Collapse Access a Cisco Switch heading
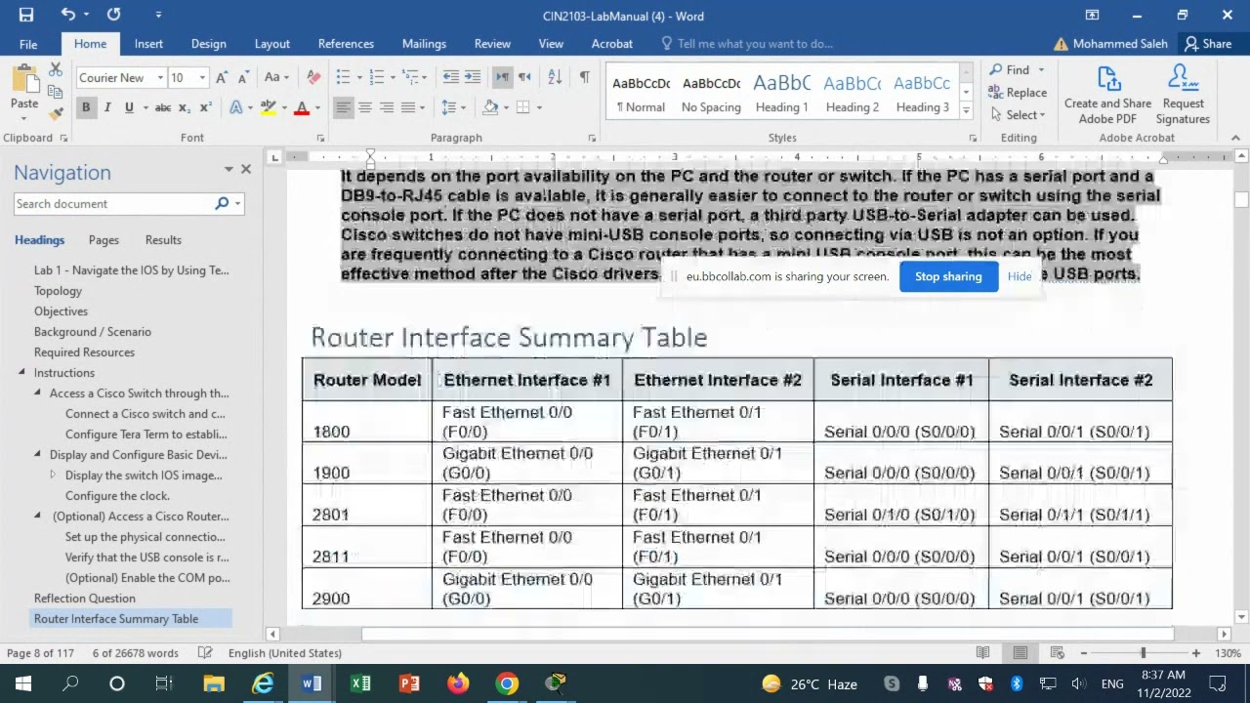 click(37, 393)
